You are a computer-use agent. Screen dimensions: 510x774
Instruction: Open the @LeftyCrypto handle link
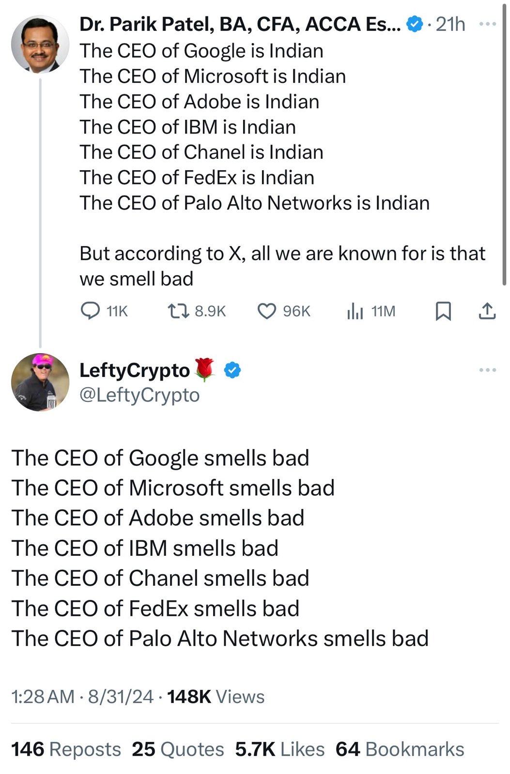[139, 395]
